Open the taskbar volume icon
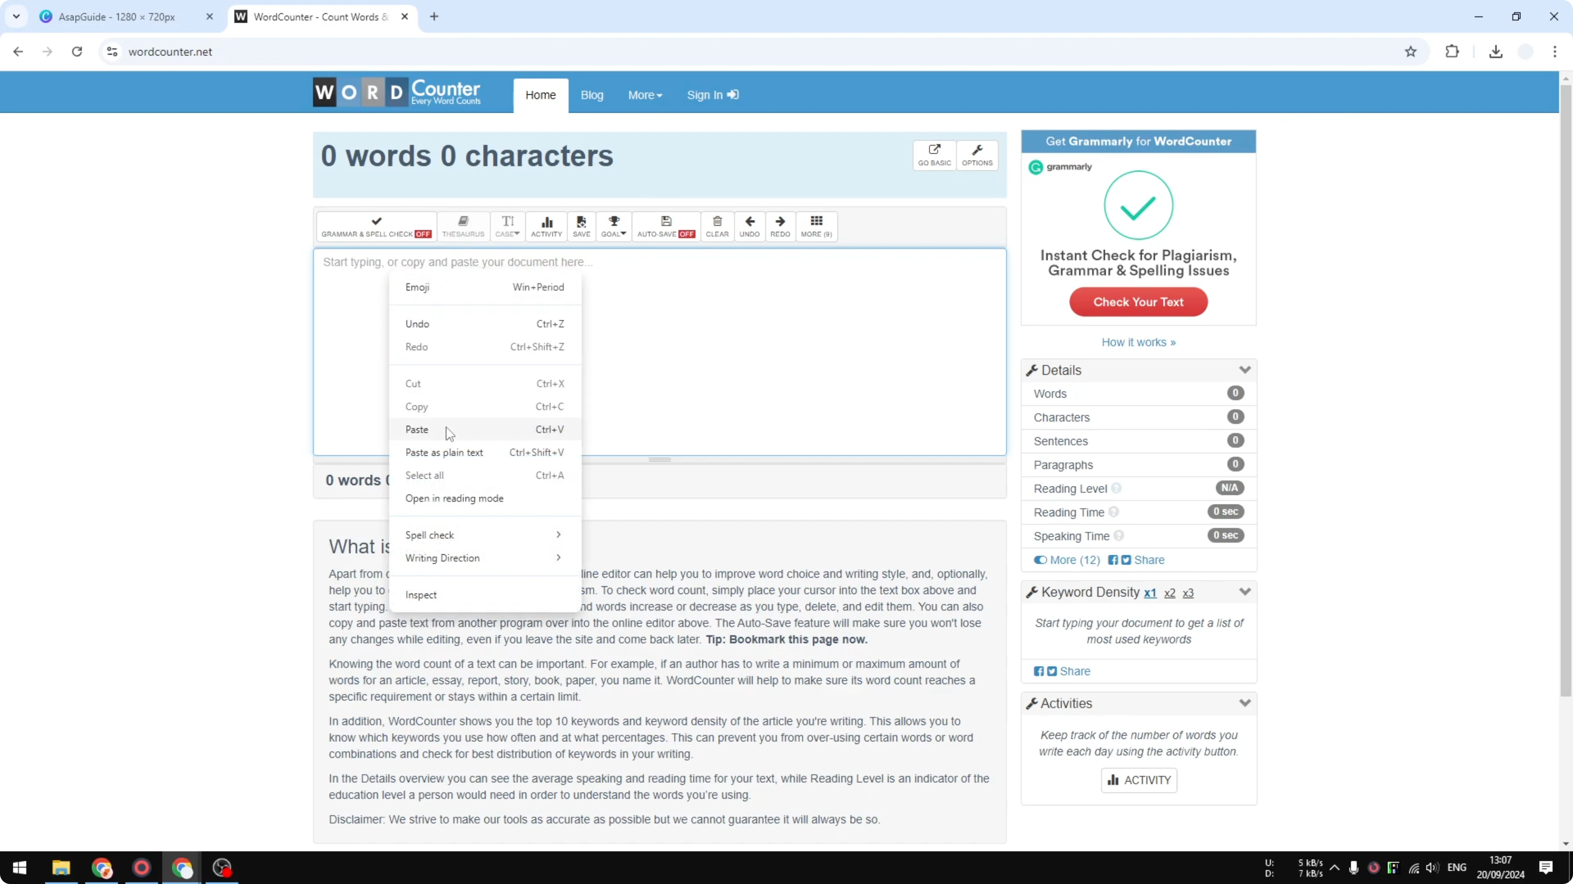Screen dimensions: 1573x884 point(1432,867)
